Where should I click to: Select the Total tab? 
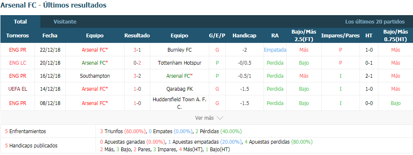coord(20,22)
